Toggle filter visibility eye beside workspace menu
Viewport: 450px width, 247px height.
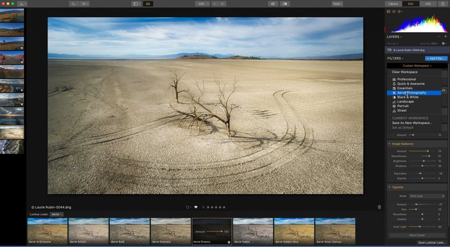444,90
